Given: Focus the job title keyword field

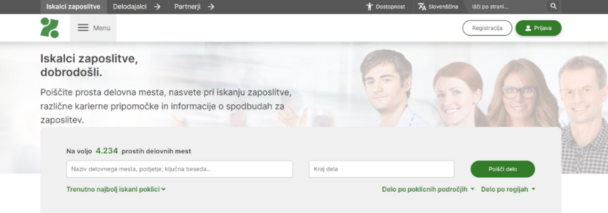Looking at the screenshot, I should 180,169.
